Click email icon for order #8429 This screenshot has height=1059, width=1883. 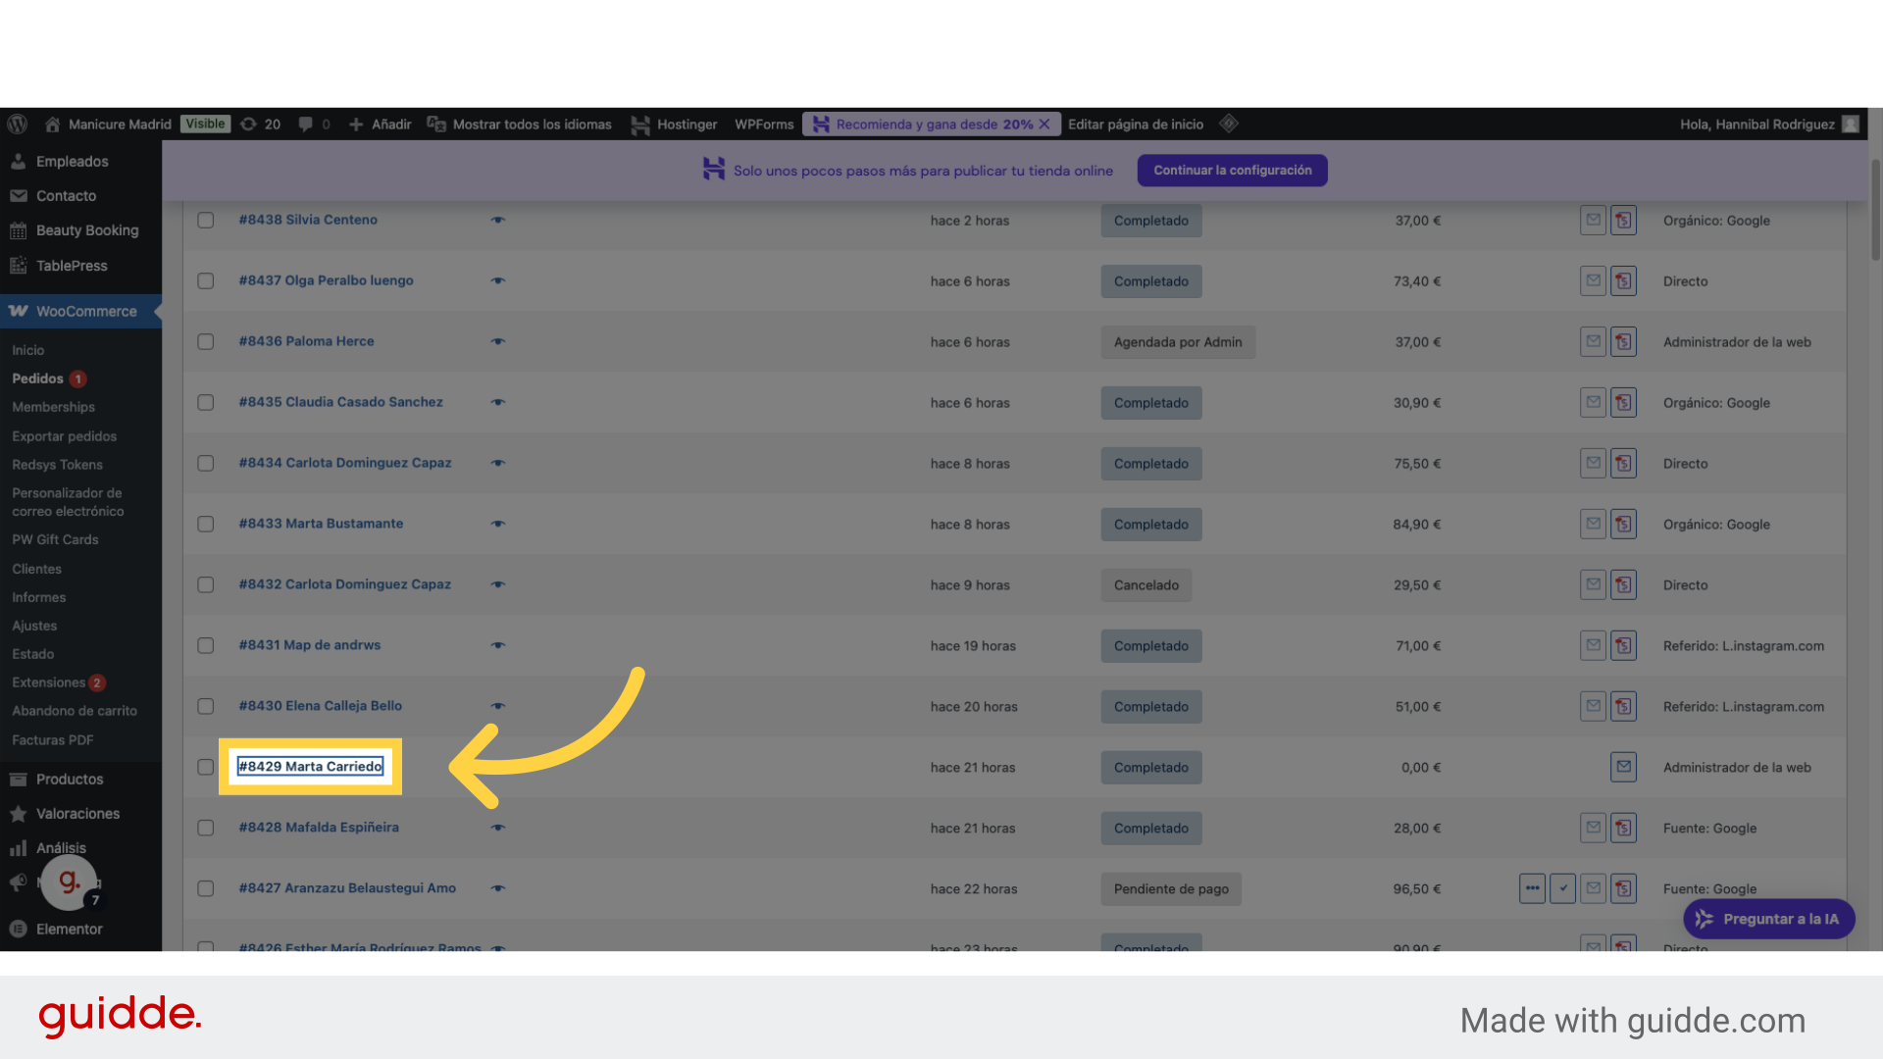pos(1623,767)
